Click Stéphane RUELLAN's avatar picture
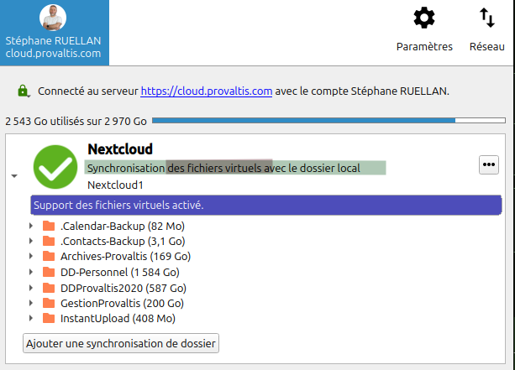 53,18
